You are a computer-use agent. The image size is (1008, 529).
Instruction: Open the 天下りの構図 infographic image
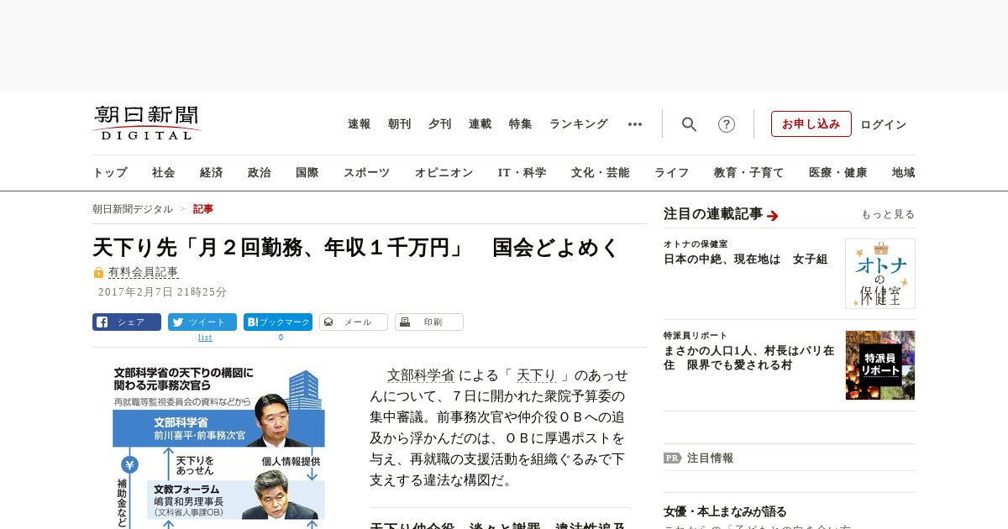coord(218,446)
